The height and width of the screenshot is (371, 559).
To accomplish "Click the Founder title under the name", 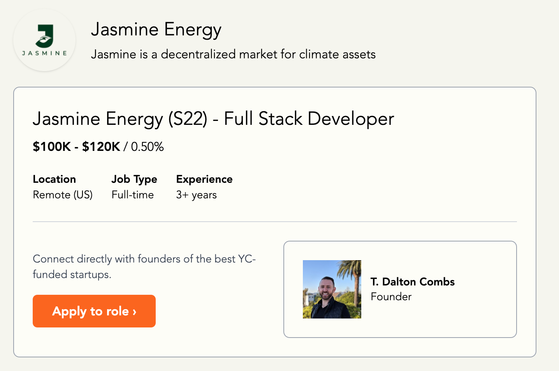I will tap(391, 297).
